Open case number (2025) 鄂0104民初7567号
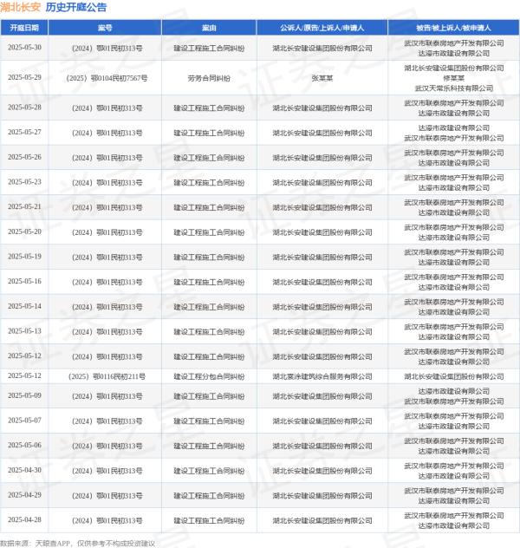 (106, 77)
